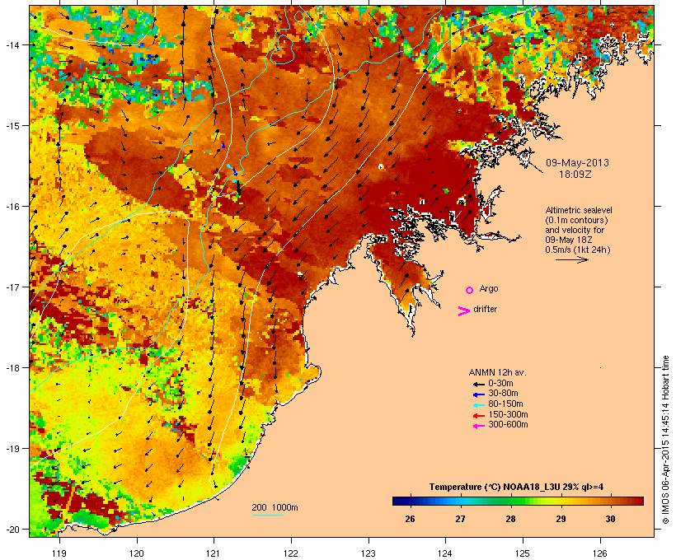Click the cyan 200 1000m isobath line sample
Viewport: 676px width, 560px height.
267,515
